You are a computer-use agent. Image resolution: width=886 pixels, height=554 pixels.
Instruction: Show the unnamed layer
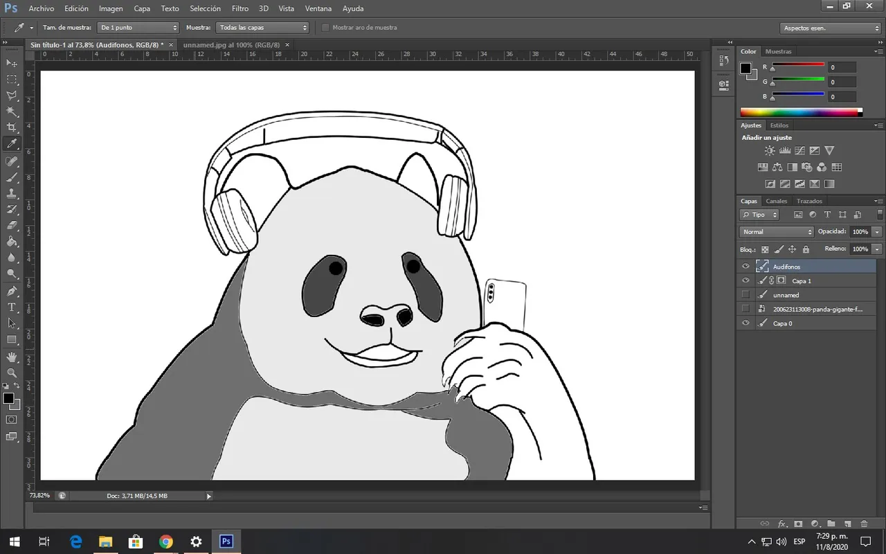click(x=745, y=295)
